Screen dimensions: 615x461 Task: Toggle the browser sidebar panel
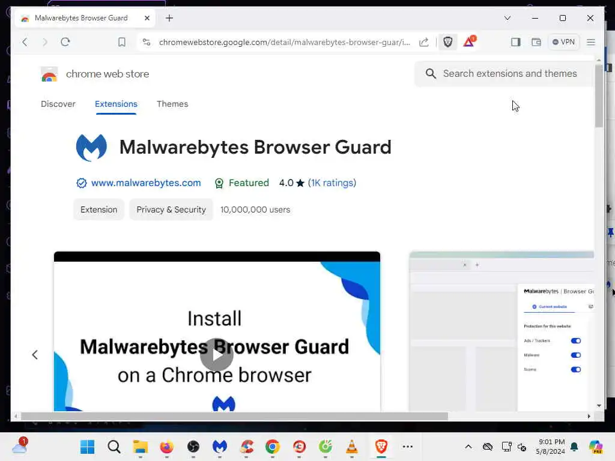516,42
